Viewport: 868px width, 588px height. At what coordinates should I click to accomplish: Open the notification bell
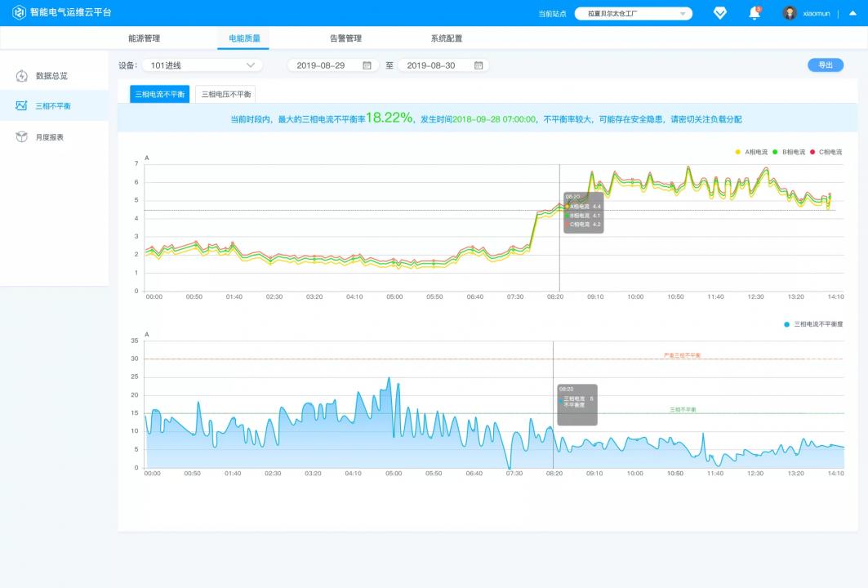754,13
